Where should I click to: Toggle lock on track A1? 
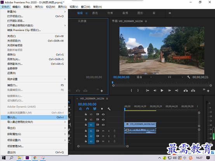pos(86,131)
